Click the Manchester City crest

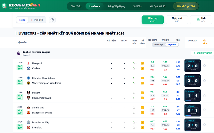29,122
